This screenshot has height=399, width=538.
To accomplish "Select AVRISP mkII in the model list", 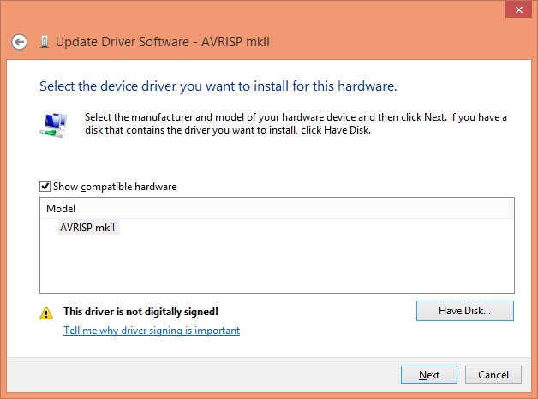I will coord(87,228).
